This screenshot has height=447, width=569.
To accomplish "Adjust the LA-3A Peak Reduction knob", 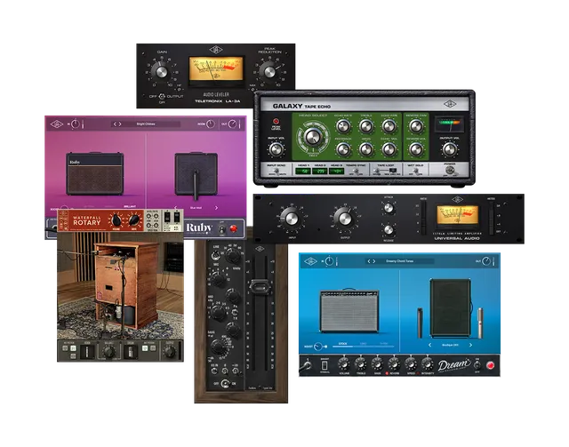I will [x=268, y=71].
